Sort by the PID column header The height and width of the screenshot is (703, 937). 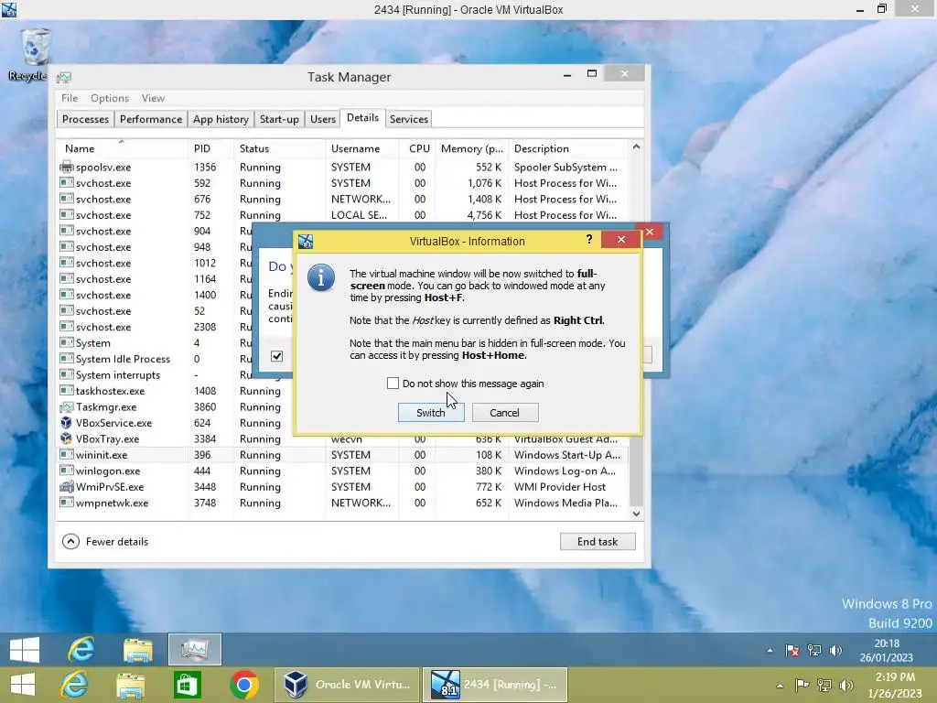(210, 148)
